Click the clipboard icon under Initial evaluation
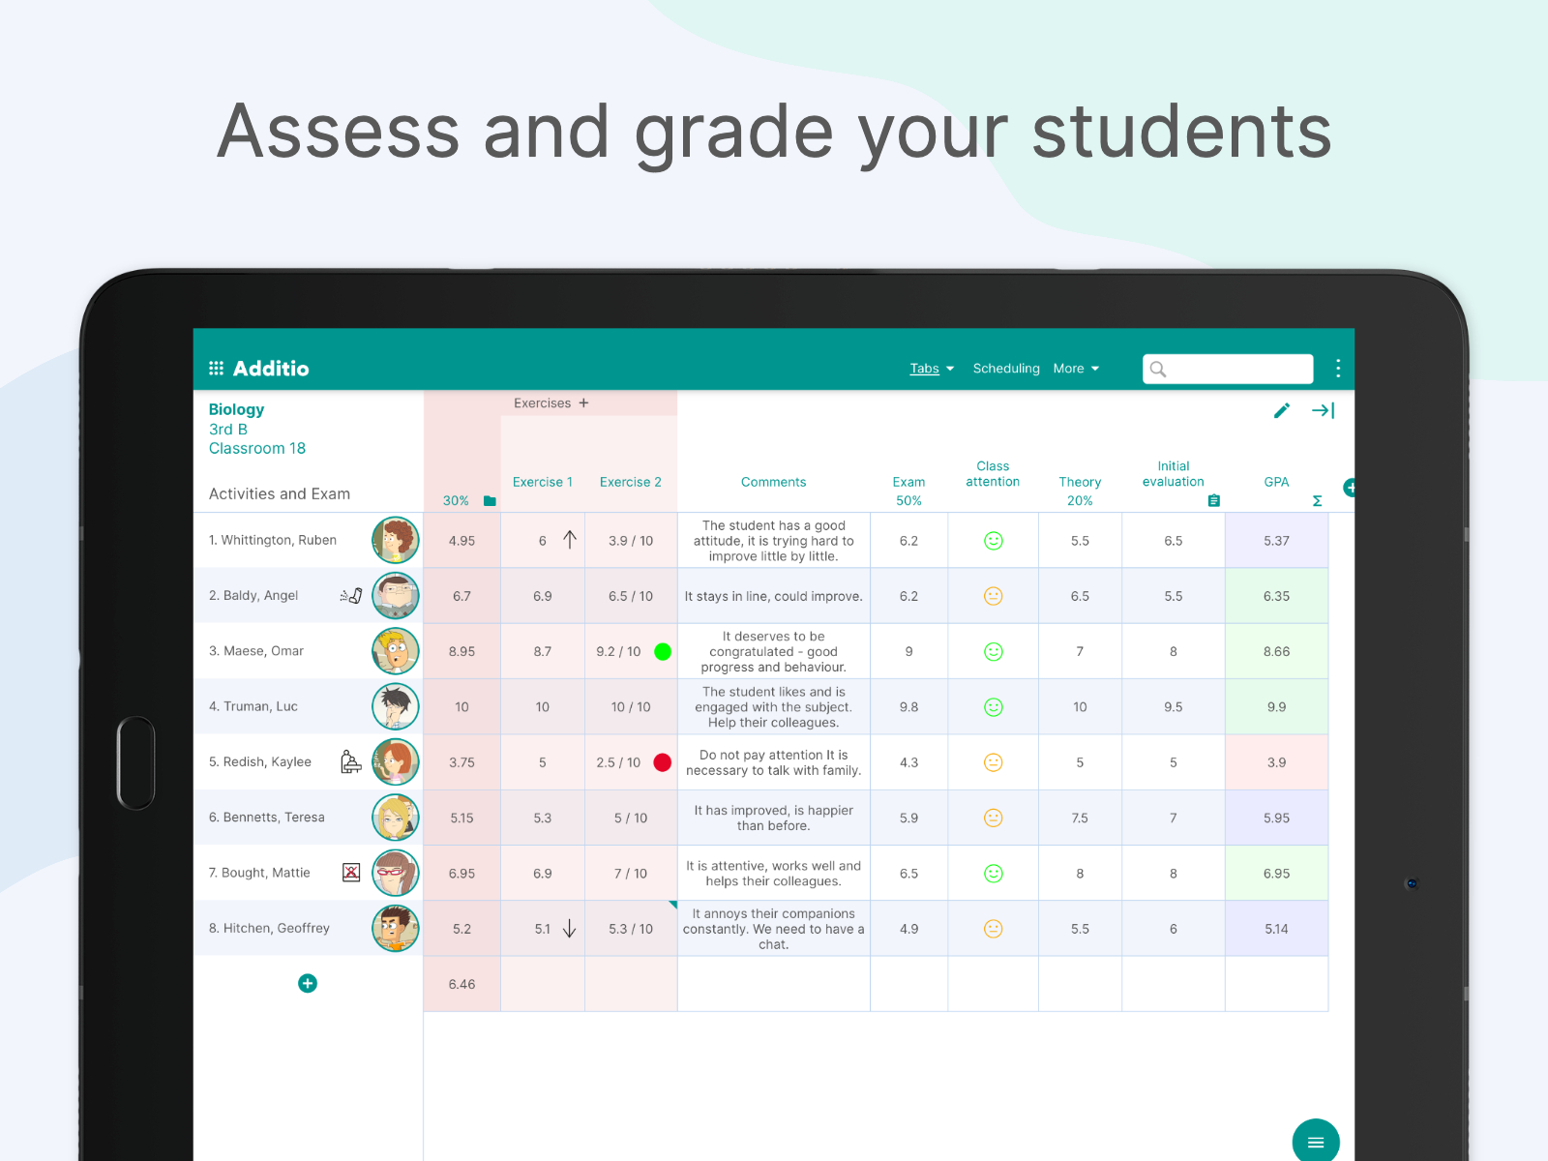Screen dimensions: 1548x1161 point(1214,501)
